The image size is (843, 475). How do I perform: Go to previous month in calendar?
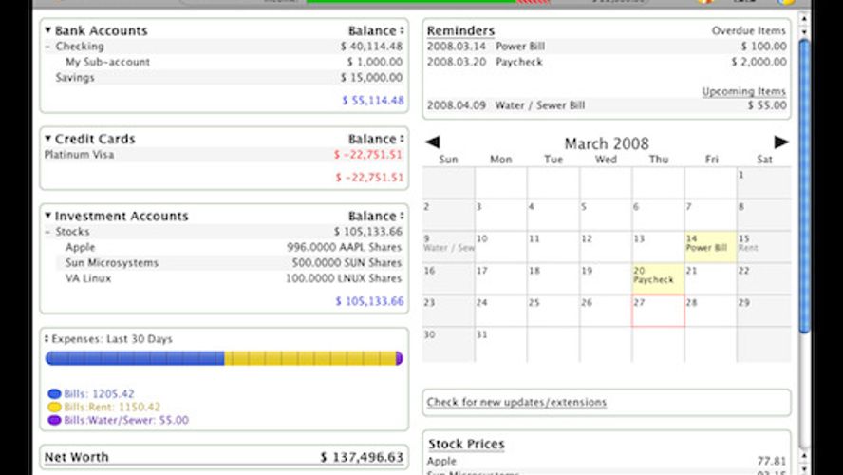pyautogui.click(x=433, y=142)
